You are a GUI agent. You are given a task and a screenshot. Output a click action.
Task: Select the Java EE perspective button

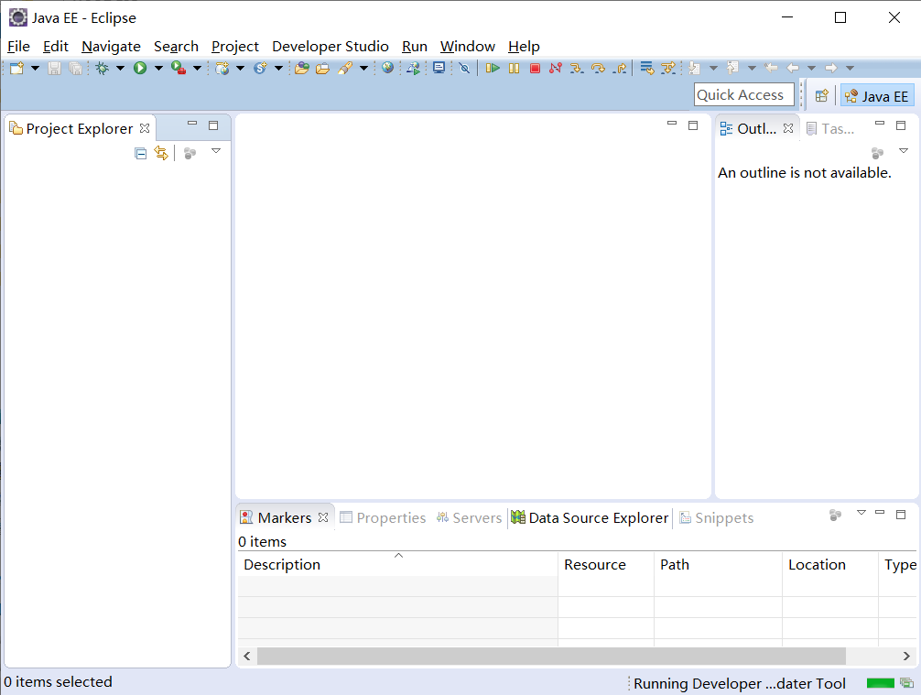[x=876, y=94]
